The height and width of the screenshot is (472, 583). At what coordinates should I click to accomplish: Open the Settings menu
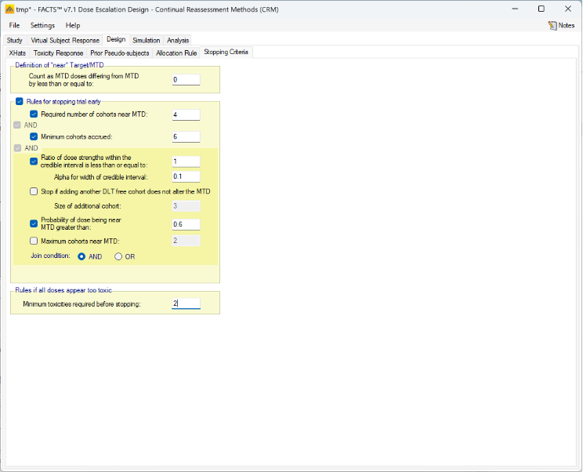pos(42,25)
